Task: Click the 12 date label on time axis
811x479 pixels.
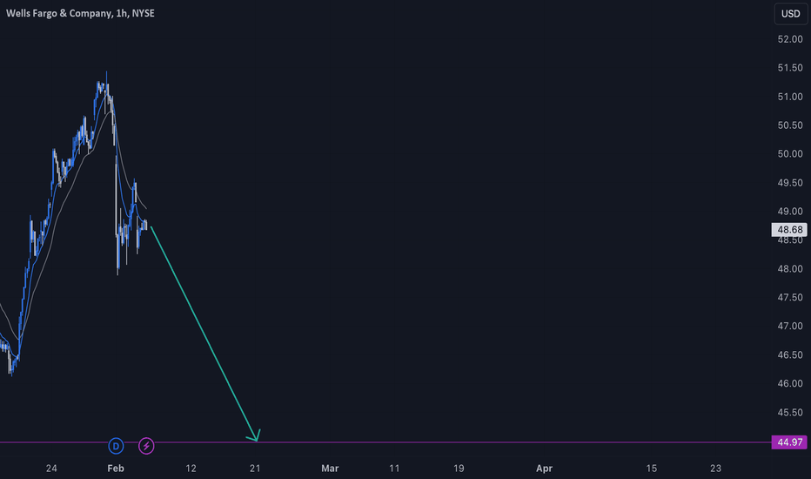Action: click(x=191, y=469)
